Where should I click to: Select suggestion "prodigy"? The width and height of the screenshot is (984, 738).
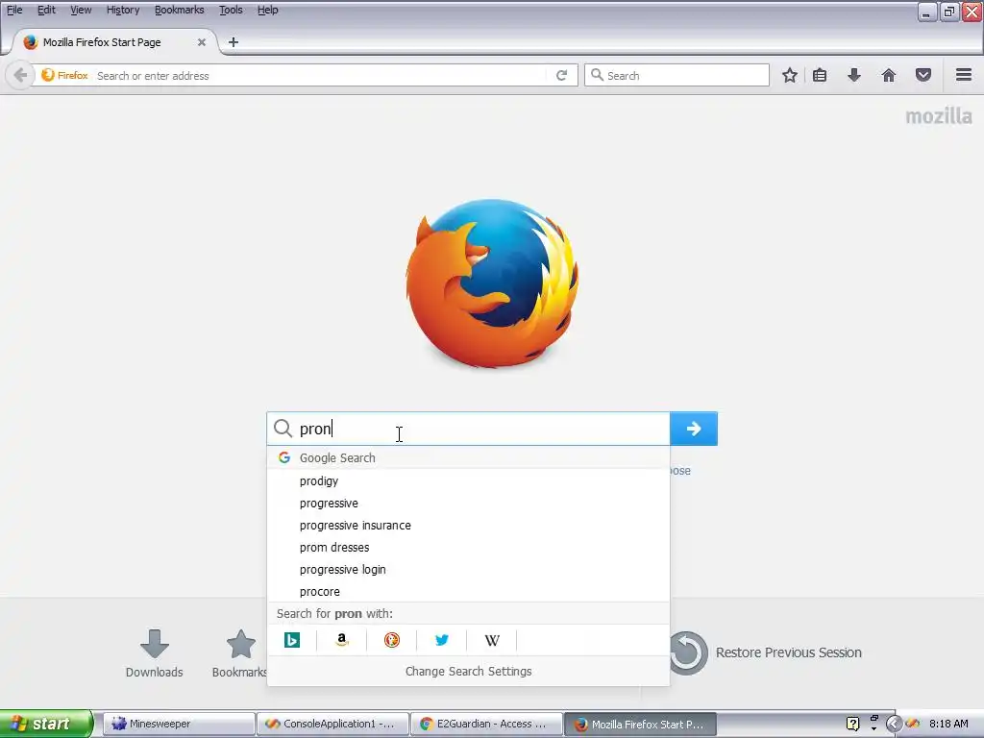pyautogui.click(x=468, y=481)
